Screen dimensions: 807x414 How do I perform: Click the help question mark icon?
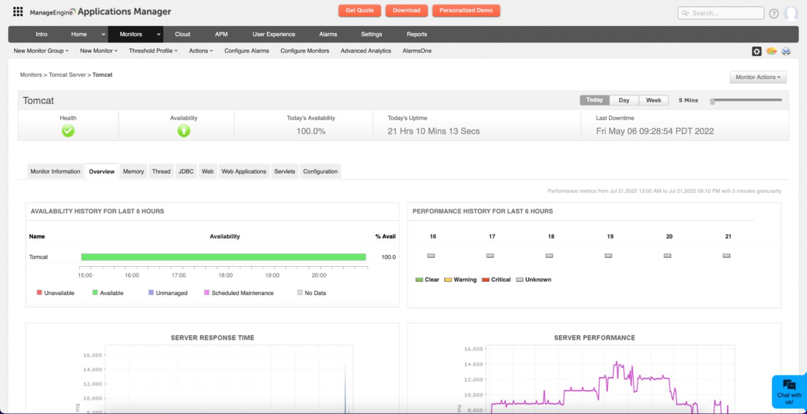[774, 14]
